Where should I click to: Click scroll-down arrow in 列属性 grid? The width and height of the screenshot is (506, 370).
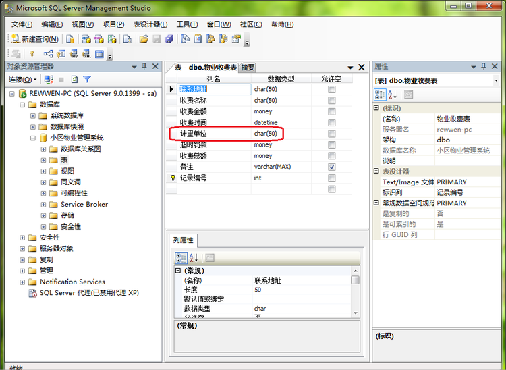(x=356, y=313)
